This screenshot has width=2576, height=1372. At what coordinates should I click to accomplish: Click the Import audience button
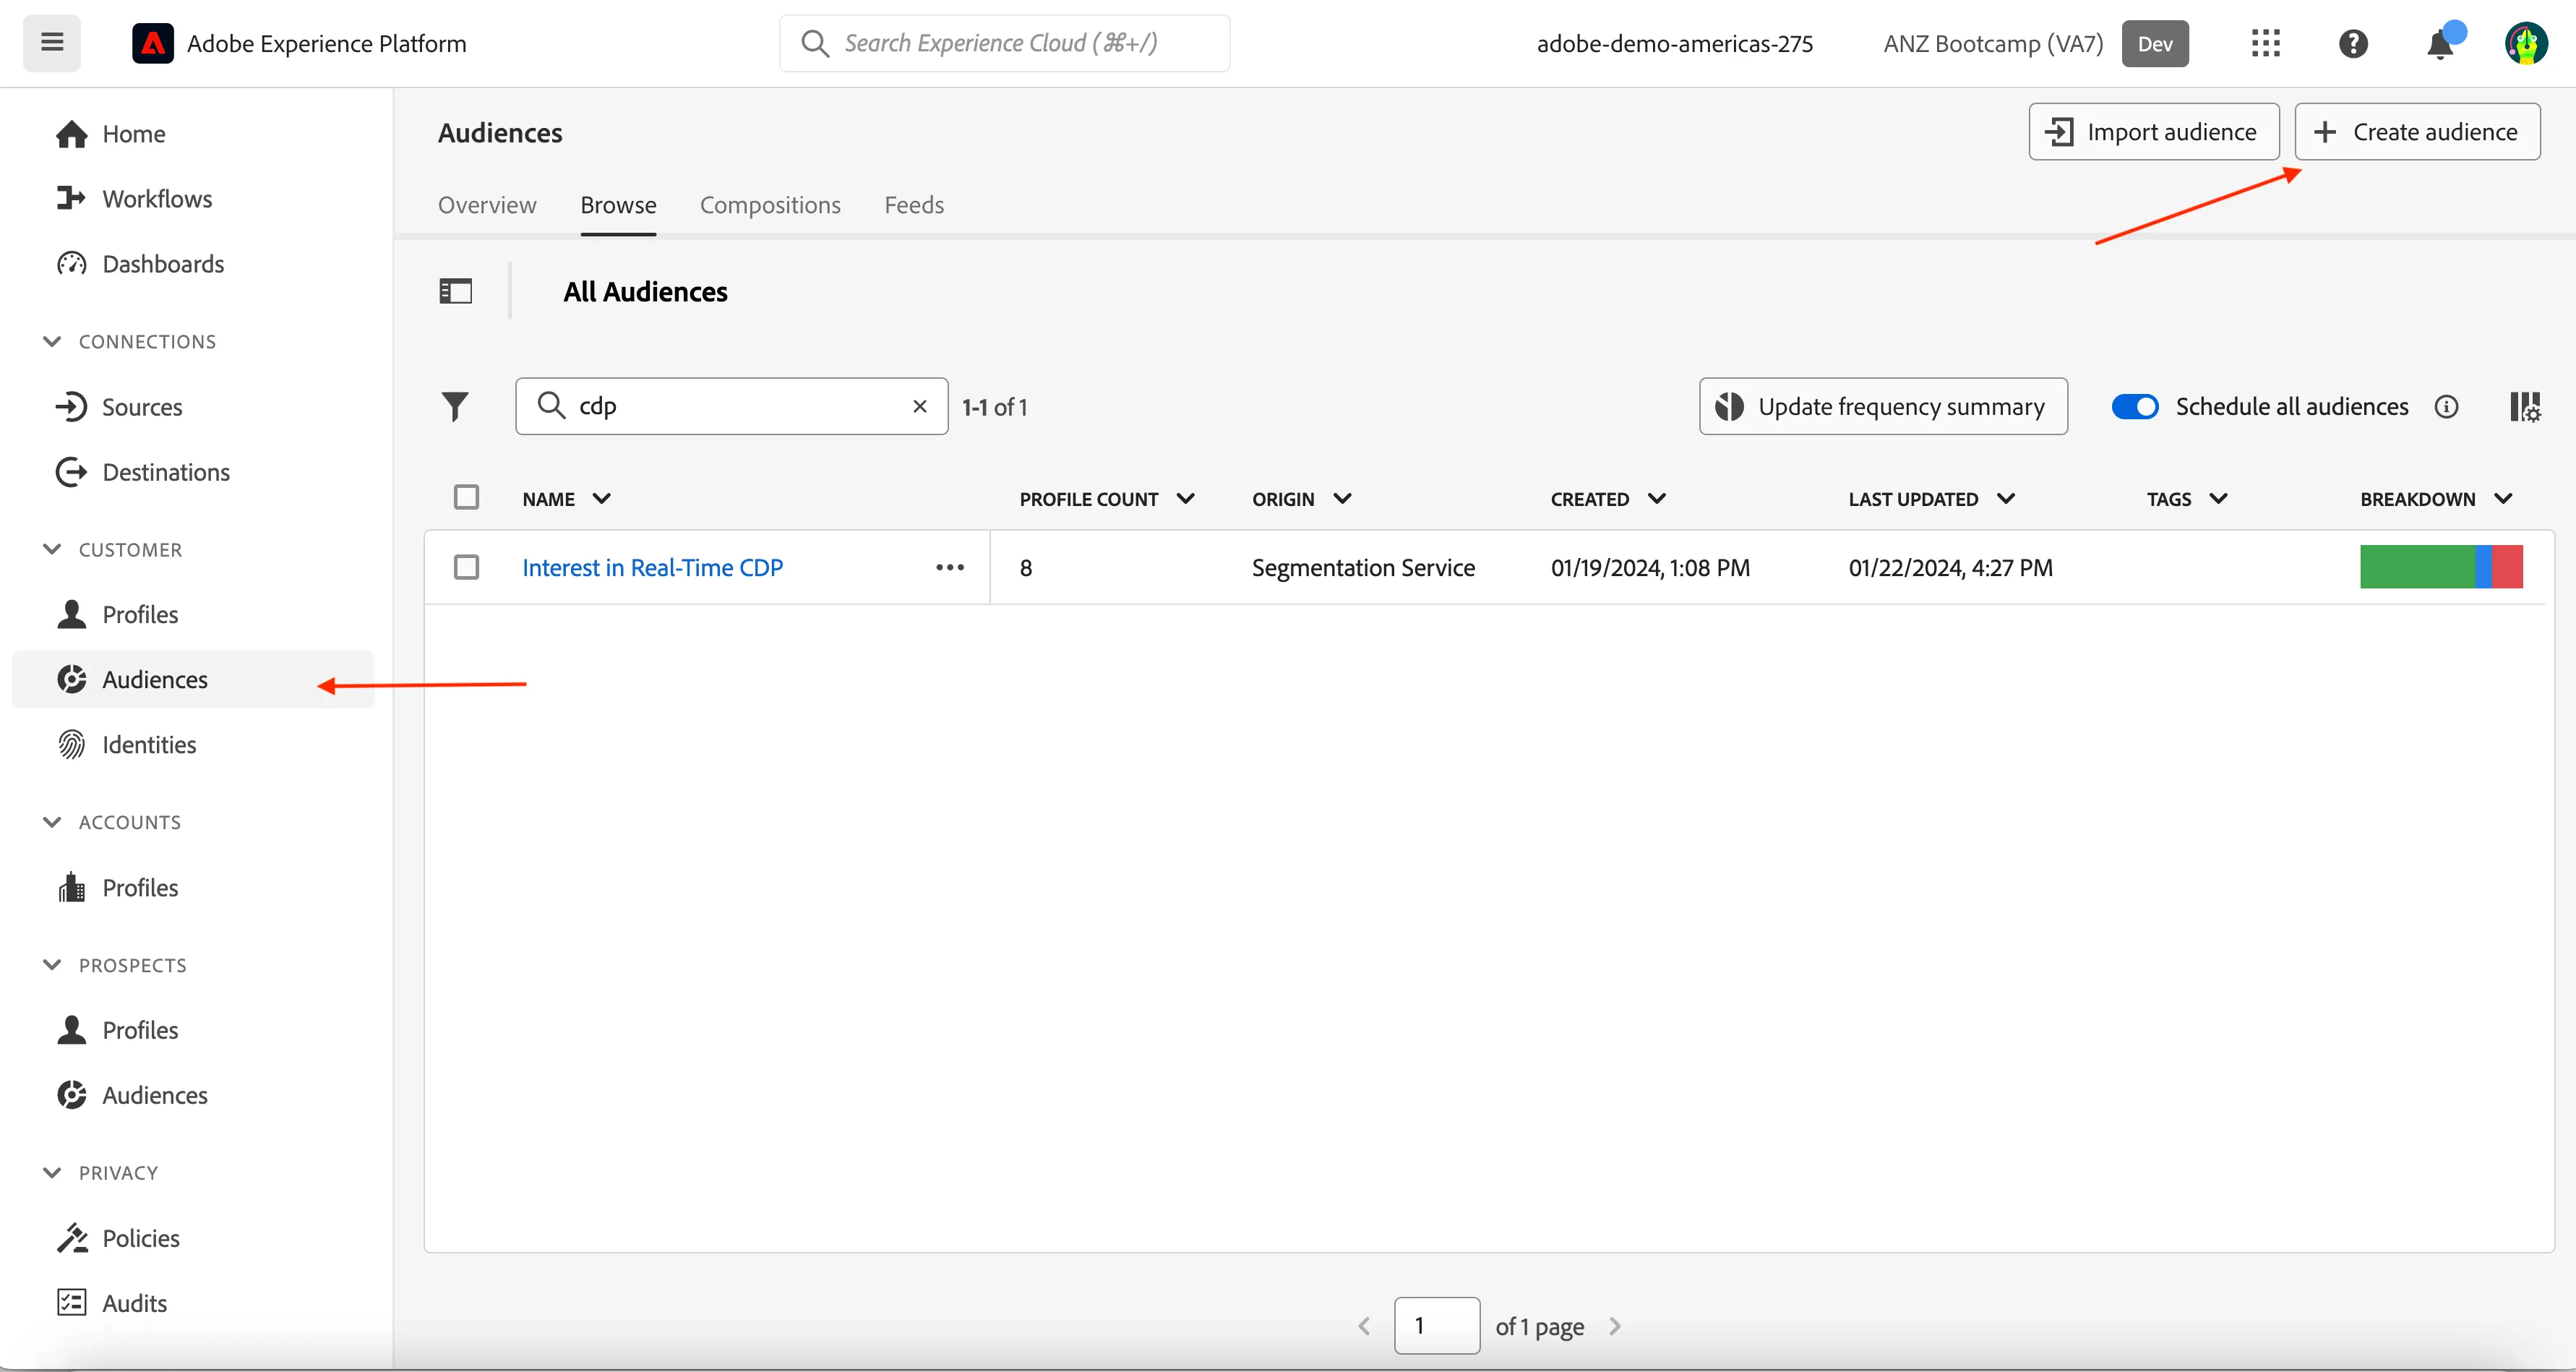pyautogui.click(x=2154, y=131)
